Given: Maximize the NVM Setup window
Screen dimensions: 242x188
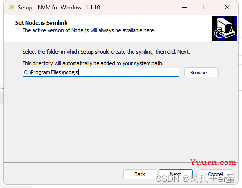Looking at the screenshot, I should click(206, 7).
